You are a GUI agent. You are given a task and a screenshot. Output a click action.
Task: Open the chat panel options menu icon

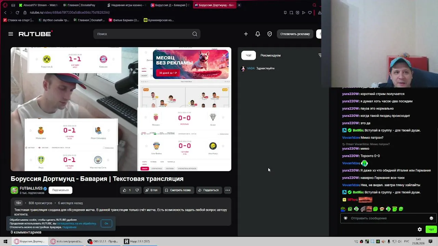[x=320, y=55]
